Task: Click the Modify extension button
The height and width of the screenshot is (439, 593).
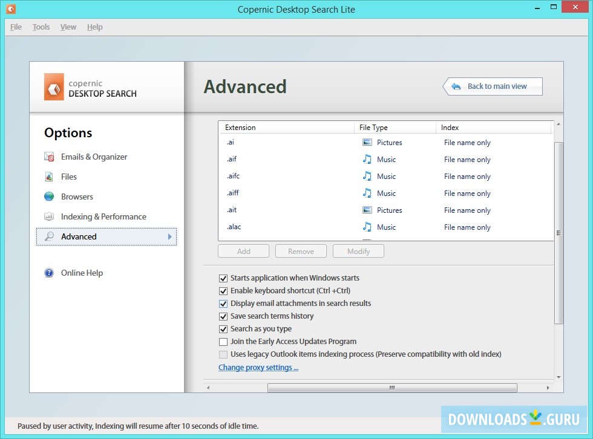Action: (358, 251)
